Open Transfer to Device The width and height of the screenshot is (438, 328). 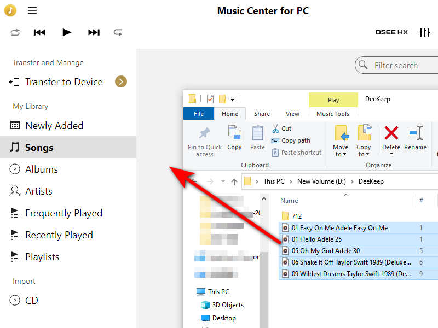click(x=64, y=81)
